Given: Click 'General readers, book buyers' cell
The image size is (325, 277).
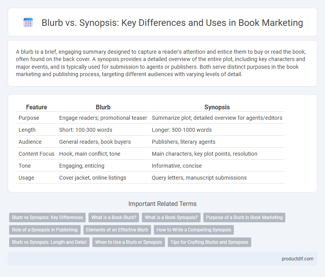Looking at the screenshot, I should pos(103,142).
